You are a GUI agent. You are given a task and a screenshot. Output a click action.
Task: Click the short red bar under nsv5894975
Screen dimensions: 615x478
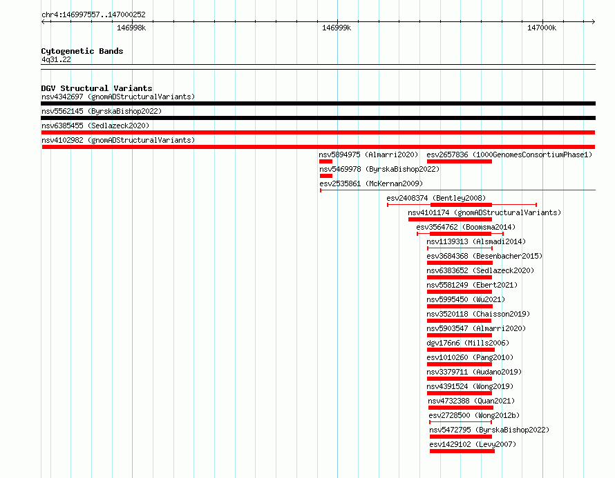click(x=325, y=161)
